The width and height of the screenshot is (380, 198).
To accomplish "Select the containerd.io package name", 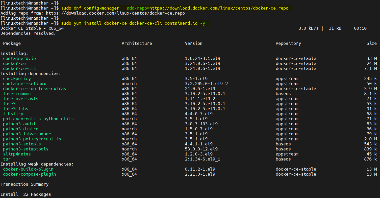I will (x=19, y=58).
